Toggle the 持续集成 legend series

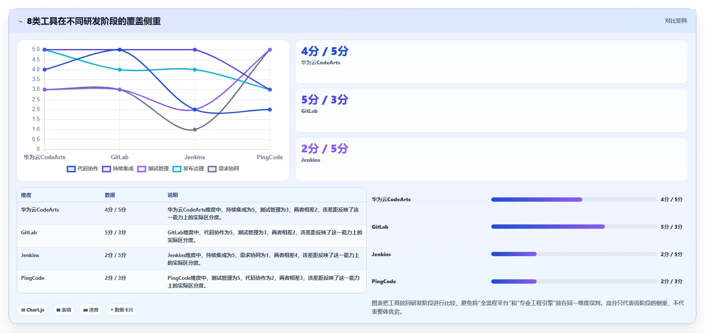[x=118, y=169]
